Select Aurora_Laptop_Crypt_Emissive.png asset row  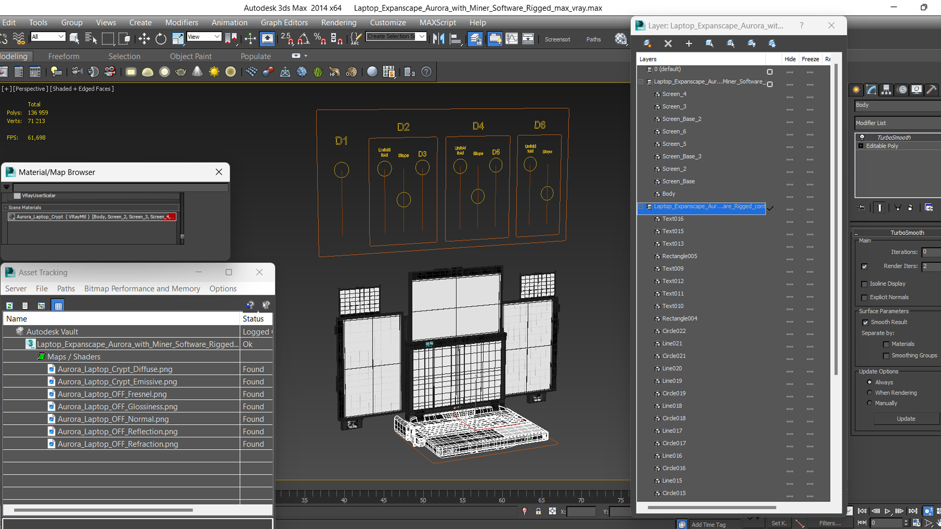click(117, 382)
